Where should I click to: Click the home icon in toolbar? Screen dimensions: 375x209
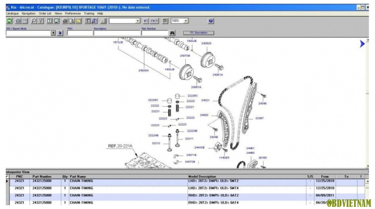coord(18,21)
